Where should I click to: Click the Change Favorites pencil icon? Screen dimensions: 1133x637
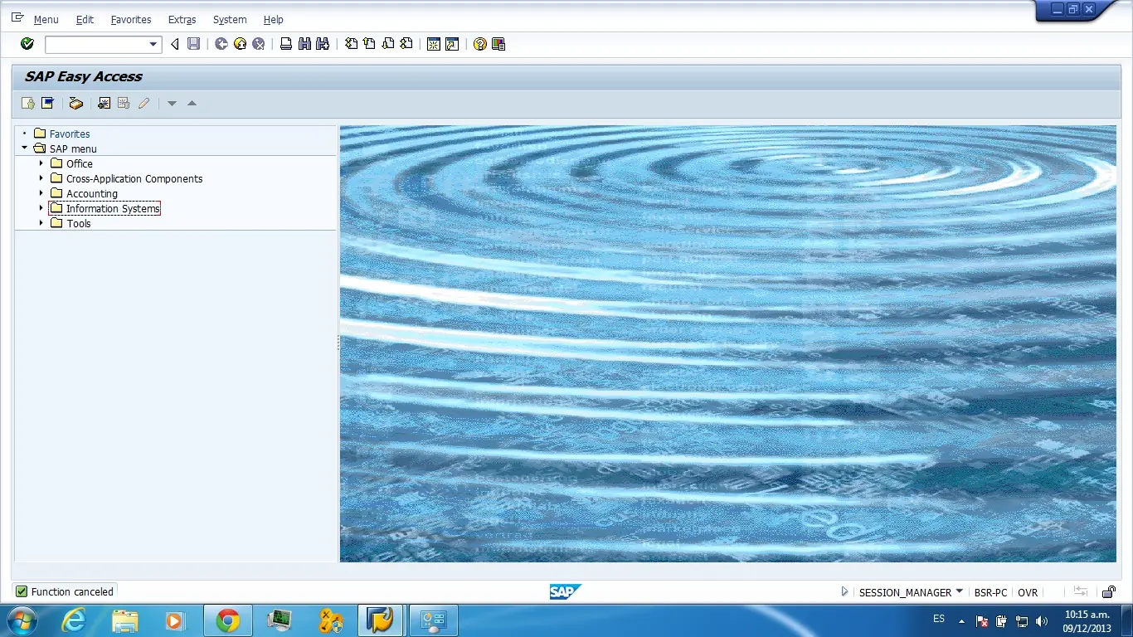tap(143, 103)
